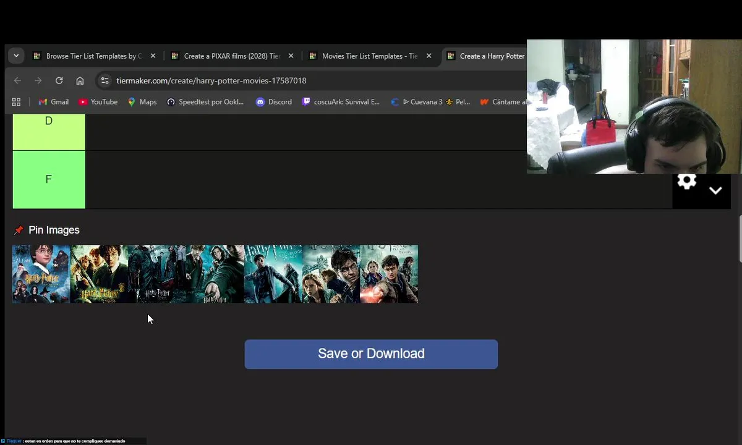
Task: Select the Sorcerer's Stone movie poster
Action: [41, 274]
